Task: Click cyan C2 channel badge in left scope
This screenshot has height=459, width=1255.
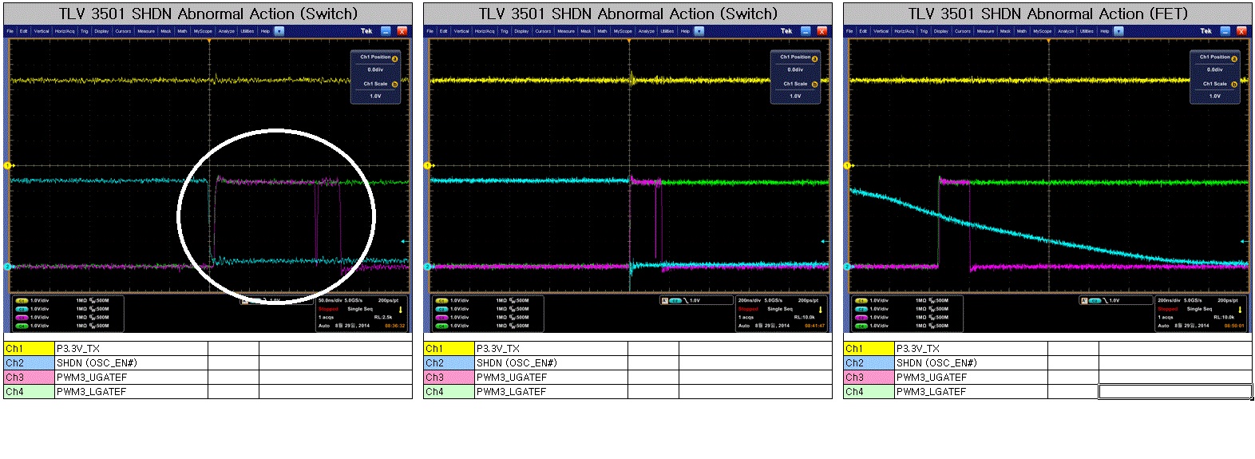Action: (21, 309)
